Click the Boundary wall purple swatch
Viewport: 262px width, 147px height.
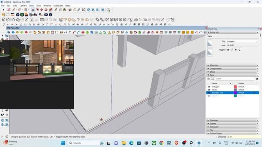tap(235, 93)
